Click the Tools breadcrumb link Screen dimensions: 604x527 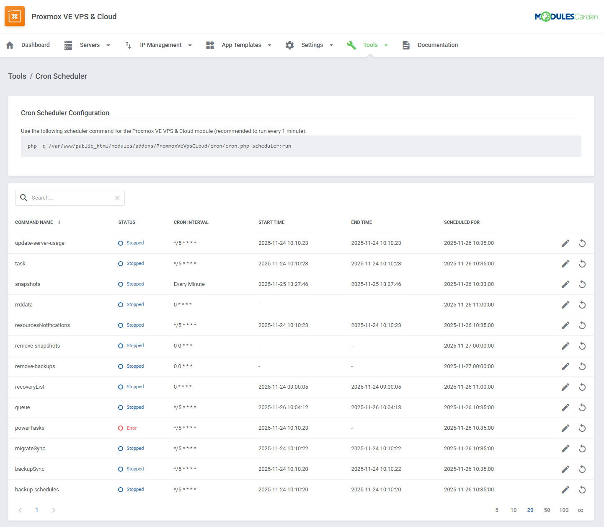pos(17,76)
